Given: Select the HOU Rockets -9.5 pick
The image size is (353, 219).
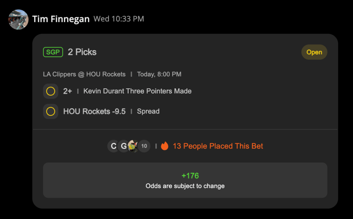Looking at the screenshot, I should pyautogui.click(x=94, y=111).
